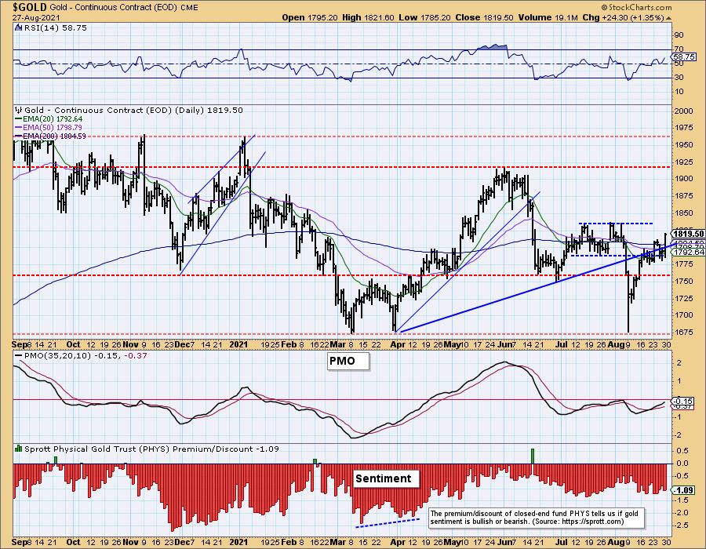
Task: Click the 90 label on RSI axis
Action: (x=679, y=35)
